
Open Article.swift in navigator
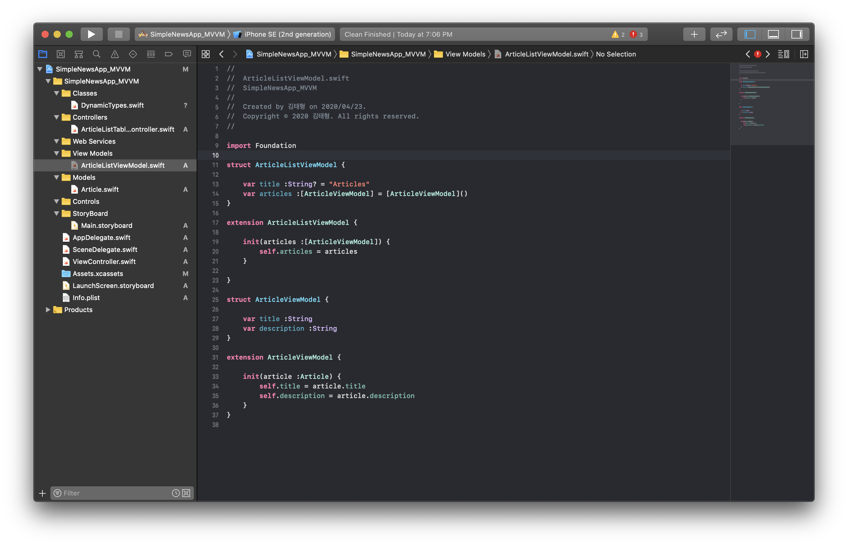pyautogui.click(x=100, y=190)
